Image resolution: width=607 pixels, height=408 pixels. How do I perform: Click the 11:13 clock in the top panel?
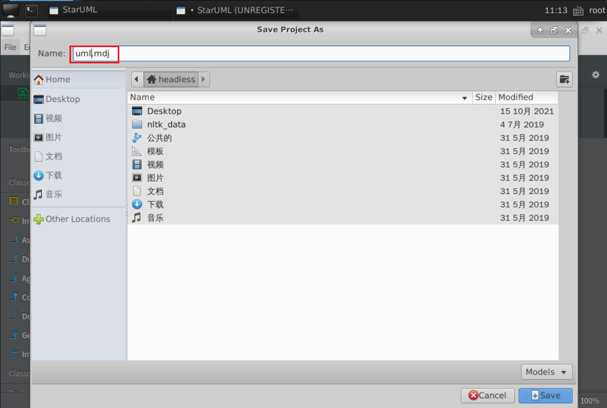[555, 10]
